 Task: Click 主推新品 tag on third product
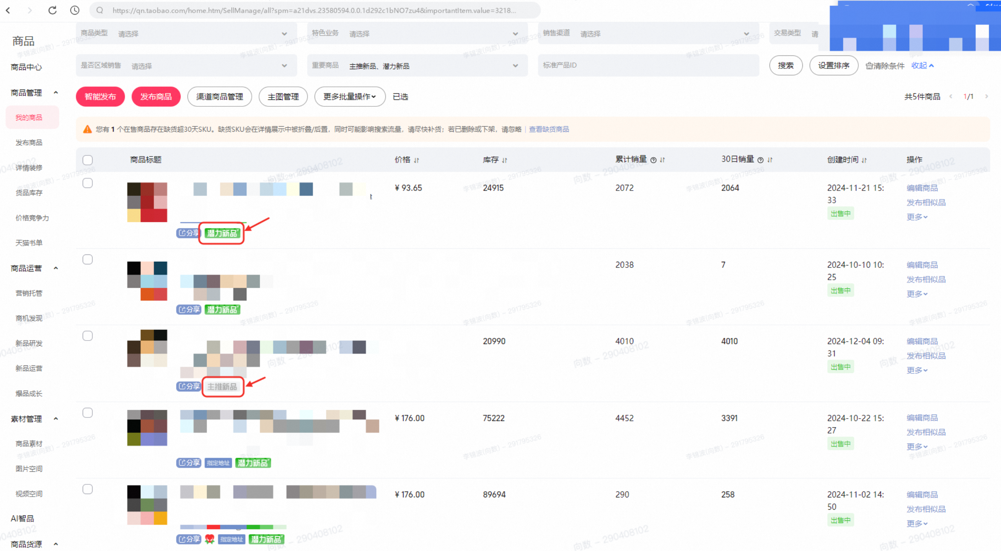[222, 386]
